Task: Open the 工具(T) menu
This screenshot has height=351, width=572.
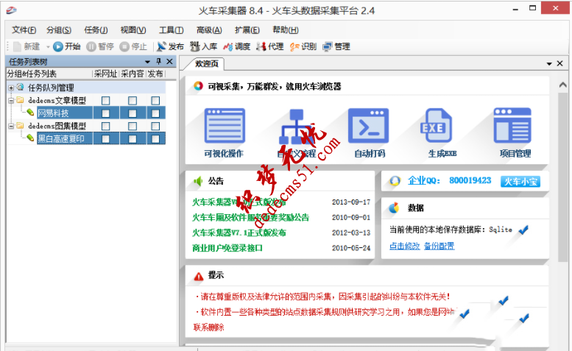Action: [x=171, y=30]
